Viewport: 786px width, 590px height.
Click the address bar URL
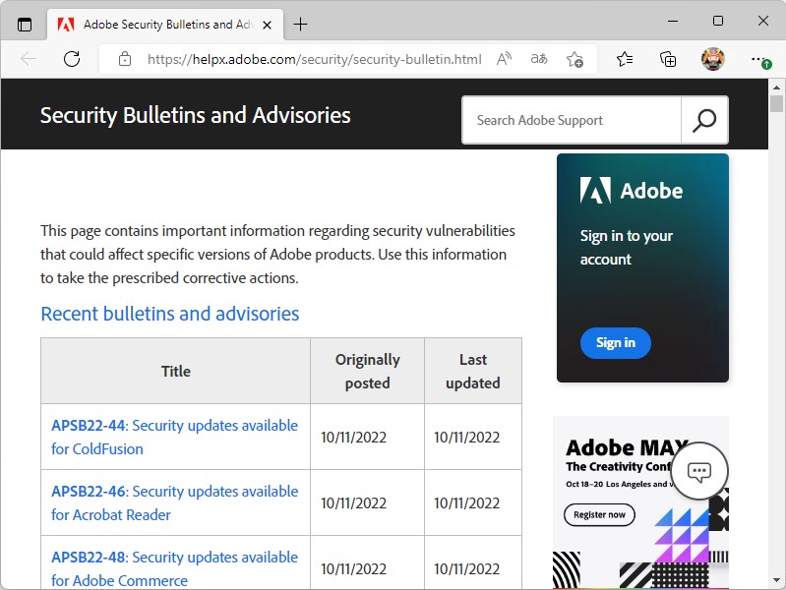tap(314, 59)
